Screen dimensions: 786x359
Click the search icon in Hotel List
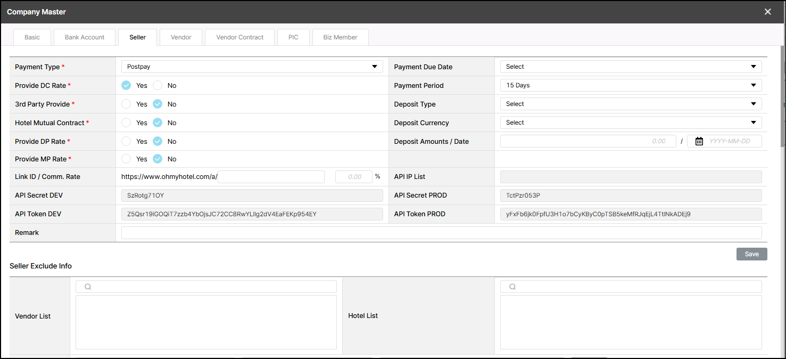click(x=512, y=287)
